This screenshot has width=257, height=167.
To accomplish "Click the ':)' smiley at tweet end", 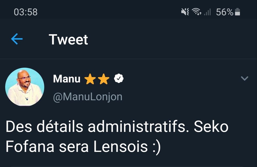I will click(x=157, y=147).
